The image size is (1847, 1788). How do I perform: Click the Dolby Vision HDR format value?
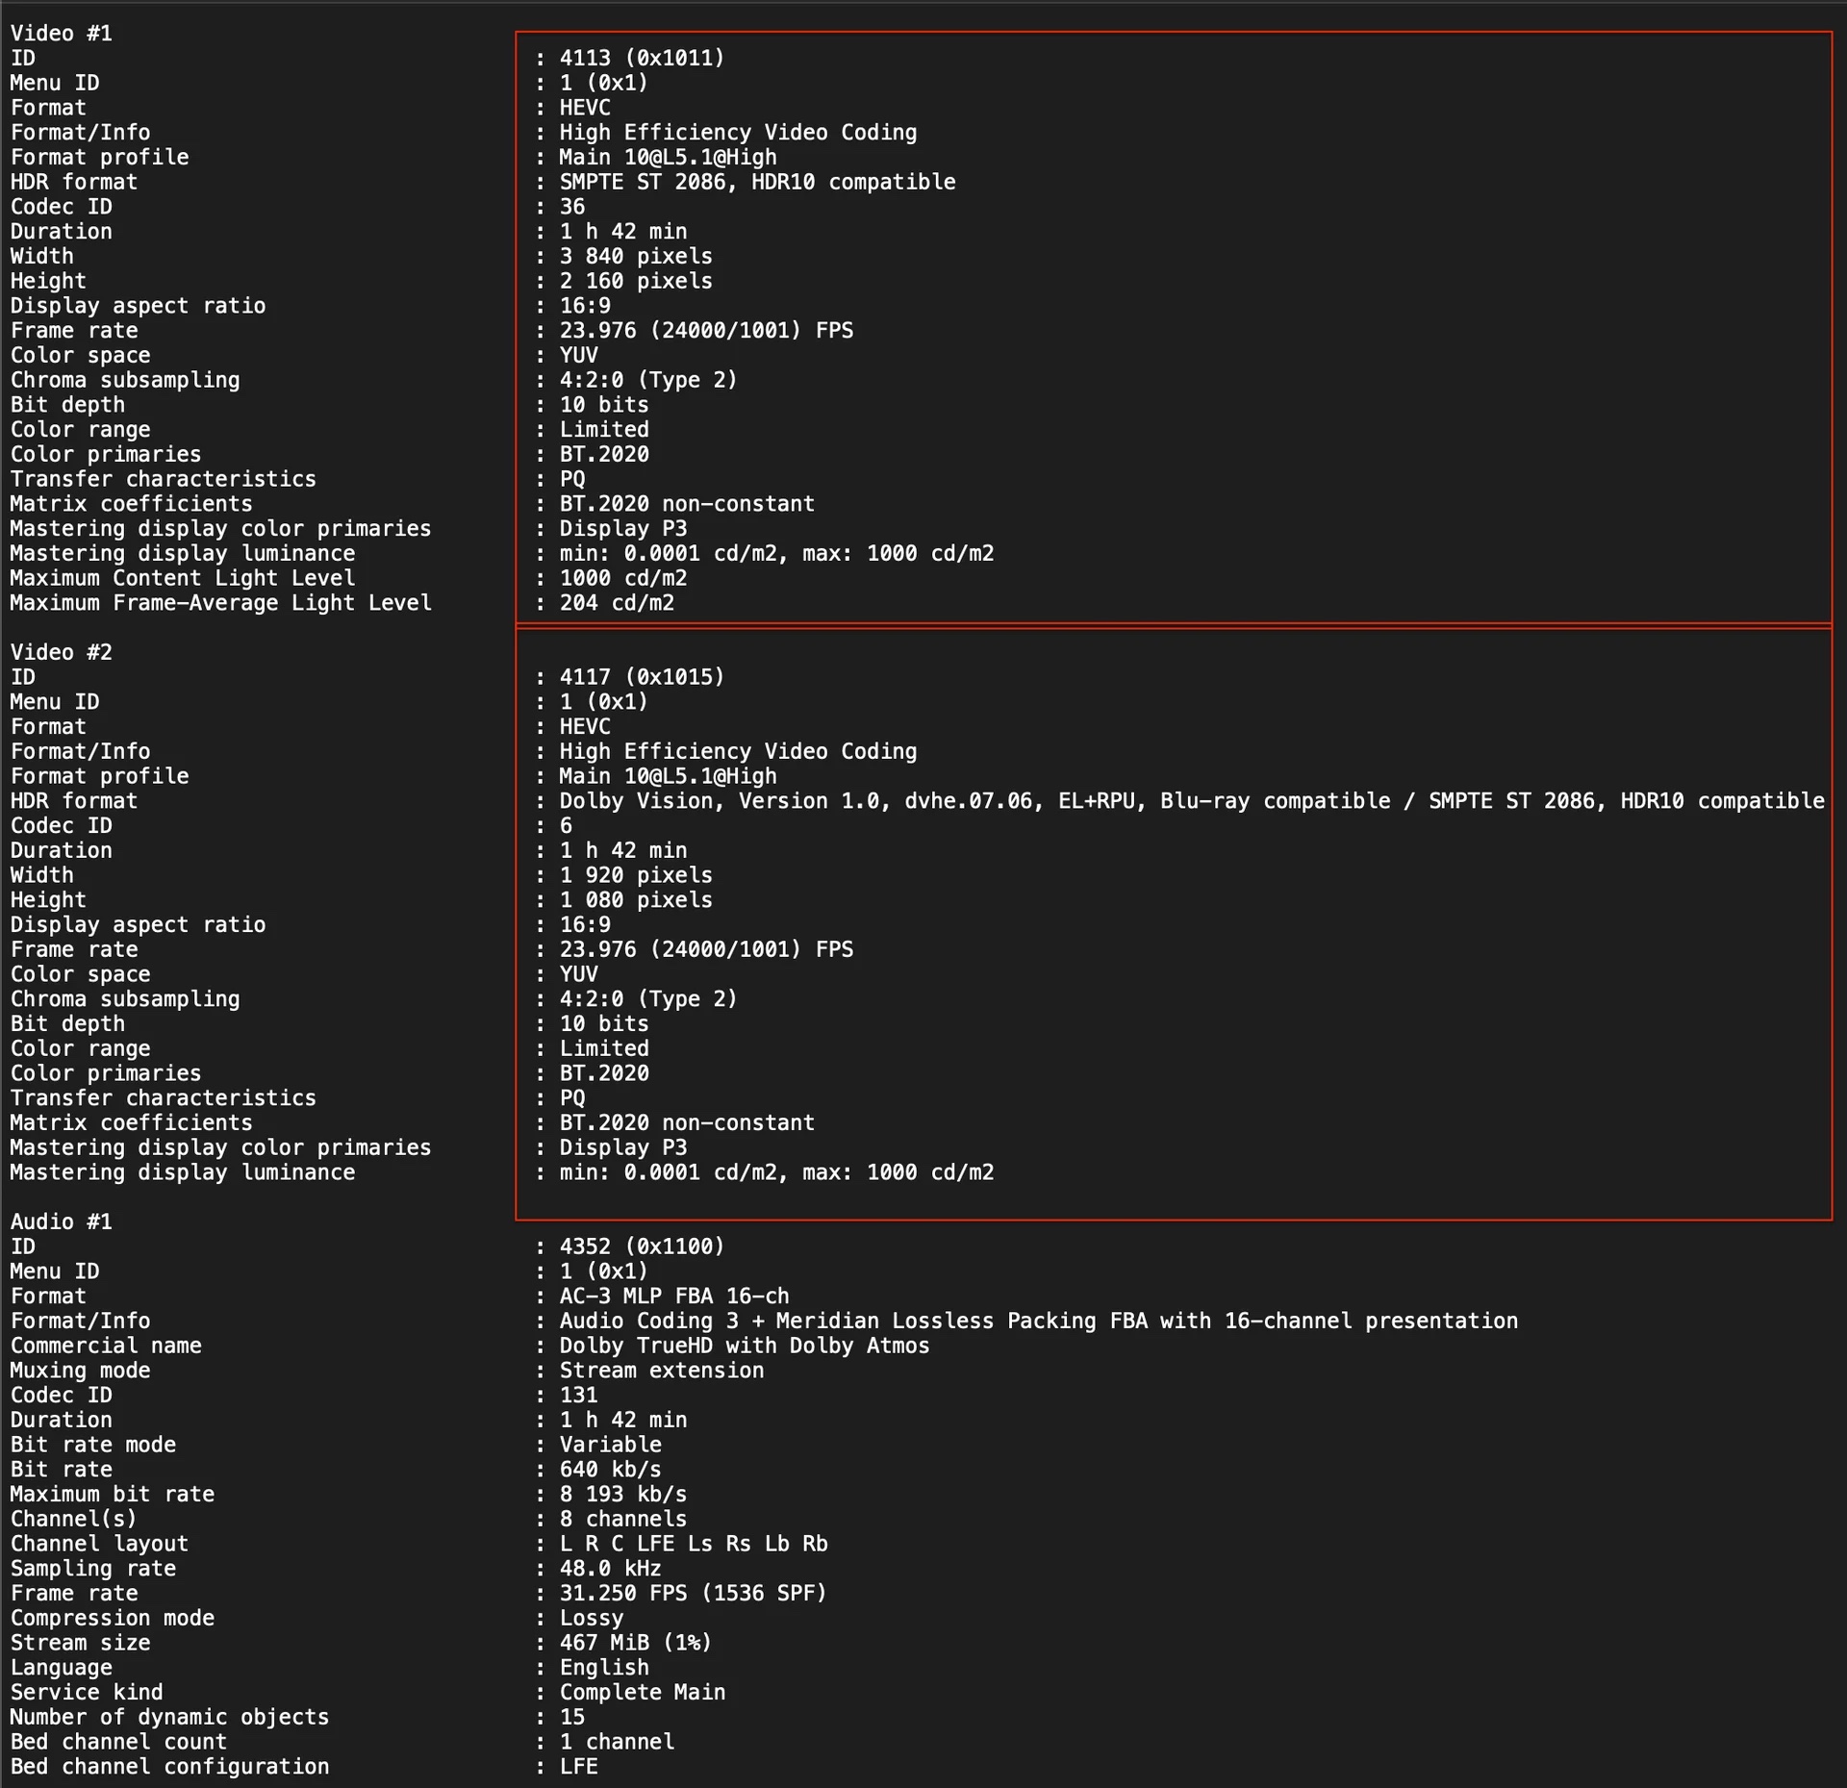[x=1191, y=801]
